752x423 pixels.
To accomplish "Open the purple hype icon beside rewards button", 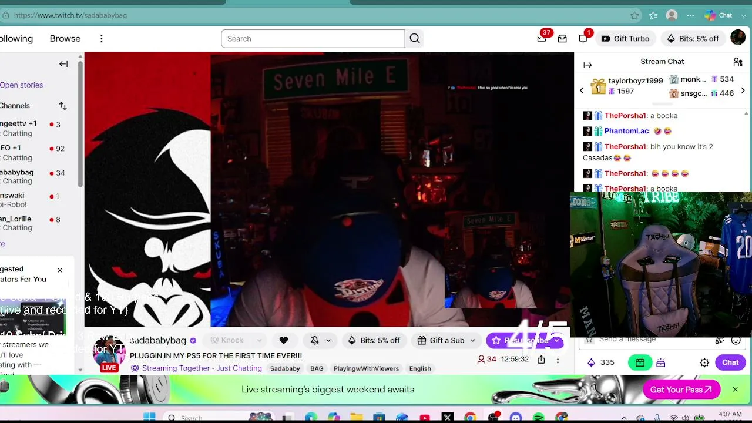I will point(661,362).
